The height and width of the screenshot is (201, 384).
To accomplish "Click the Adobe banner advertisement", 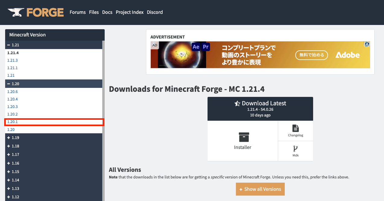I will [x=260, y=55].
